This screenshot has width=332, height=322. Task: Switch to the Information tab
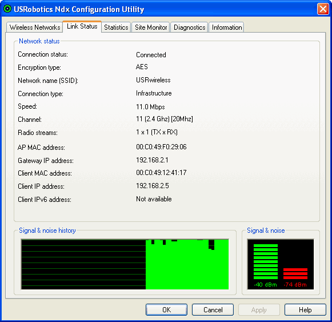coord(226,27)
